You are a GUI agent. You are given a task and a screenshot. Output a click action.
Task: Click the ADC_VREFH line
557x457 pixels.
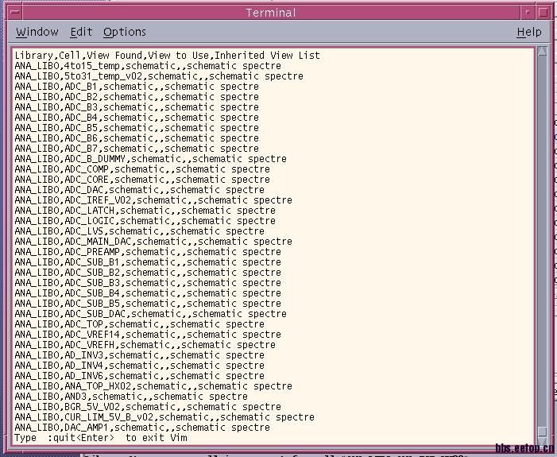click(x=145, y=344)
